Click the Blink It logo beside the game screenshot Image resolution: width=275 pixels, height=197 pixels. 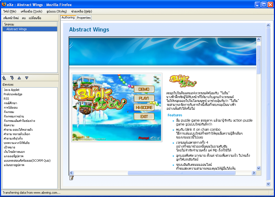[183, 81]
